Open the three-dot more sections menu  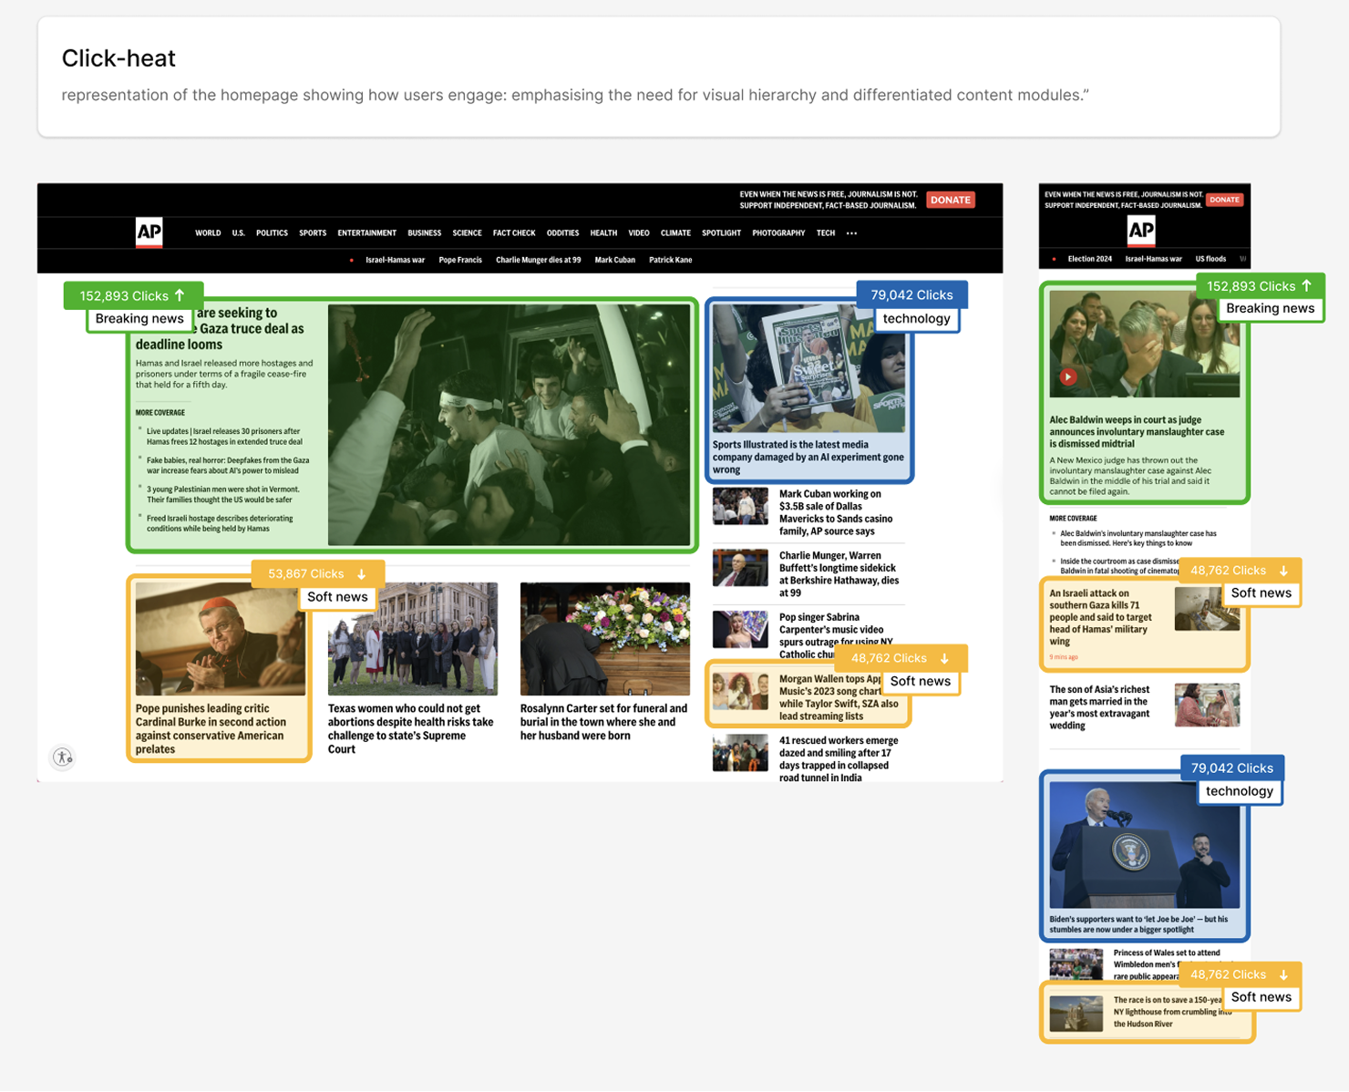click(x=851, y=233)
